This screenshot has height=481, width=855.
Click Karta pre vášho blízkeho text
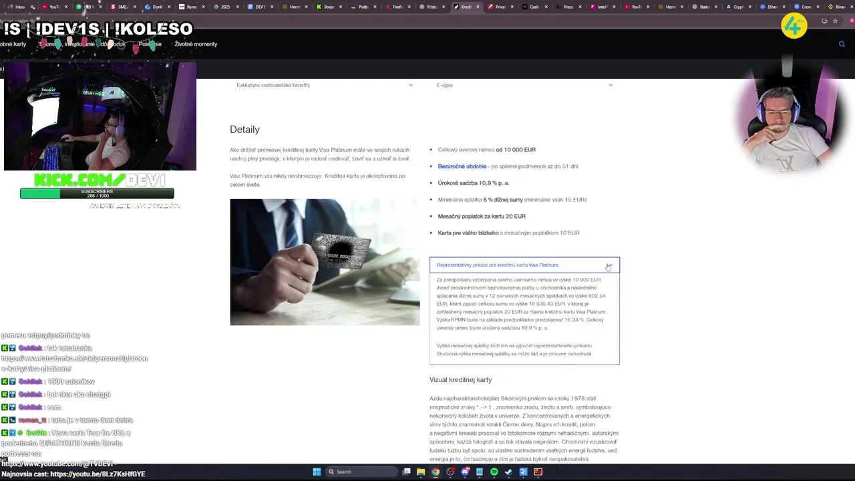468,233
